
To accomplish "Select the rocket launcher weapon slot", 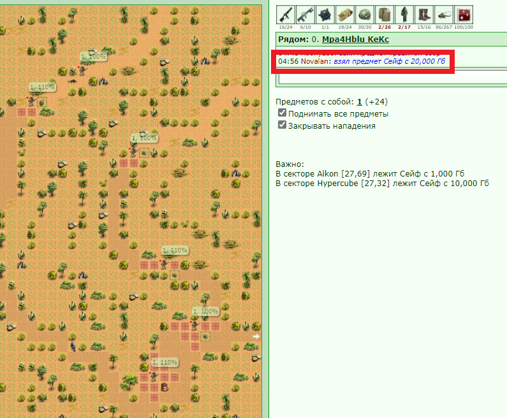I will [286, 15].
